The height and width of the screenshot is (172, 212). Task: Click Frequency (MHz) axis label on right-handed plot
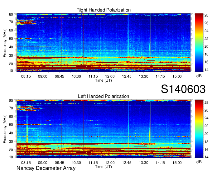[x=5, y=43]
